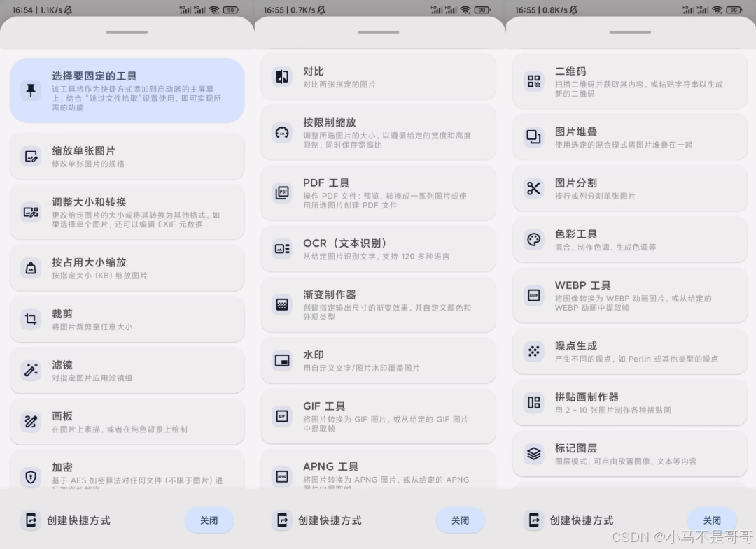
Task: Select the 水印 entry title
Action: (314, 355)
